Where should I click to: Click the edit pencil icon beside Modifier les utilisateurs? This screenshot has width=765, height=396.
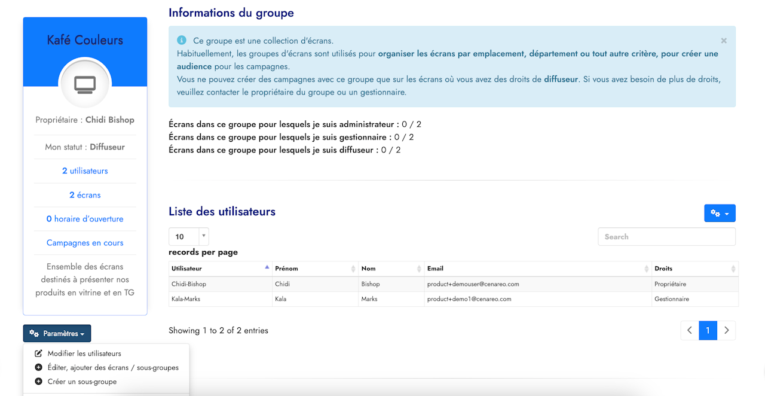pos(39,354)
